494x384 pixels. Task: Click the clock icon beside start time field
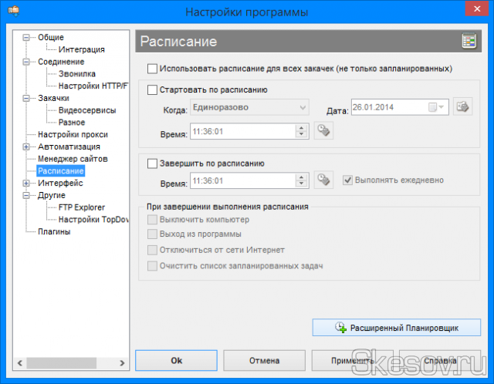click(324, 132)
